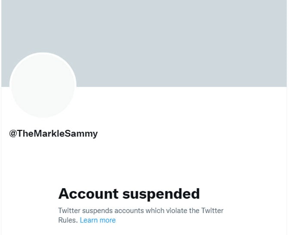This screenshot has width=301, height=235.
Task: Open the Learn more link
Action: pos(98,220)
